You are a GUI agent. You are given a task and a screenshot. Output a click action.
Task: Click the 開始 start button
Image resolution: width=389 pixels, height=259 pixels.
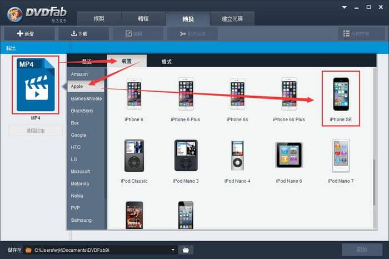coord(362,250)
